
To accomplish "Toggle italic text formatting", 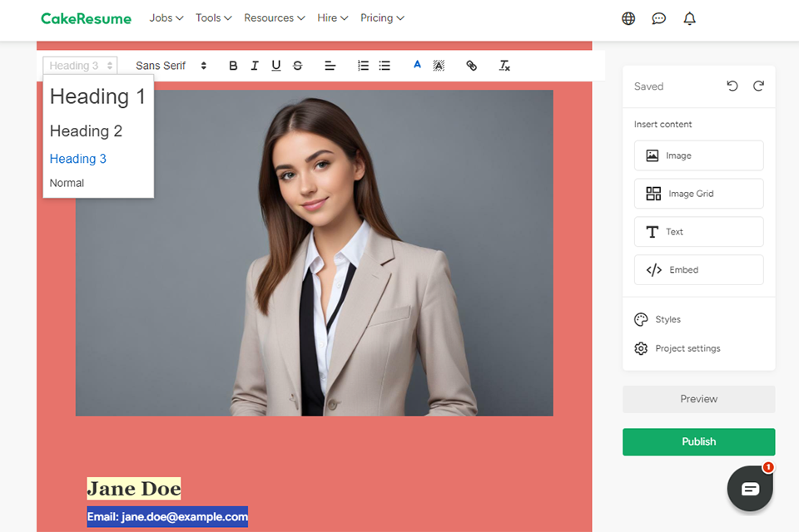I will click(x=255, y=66).
